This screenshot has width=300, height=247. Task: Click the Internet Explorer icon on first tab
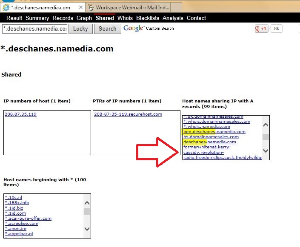click(6, 7)
